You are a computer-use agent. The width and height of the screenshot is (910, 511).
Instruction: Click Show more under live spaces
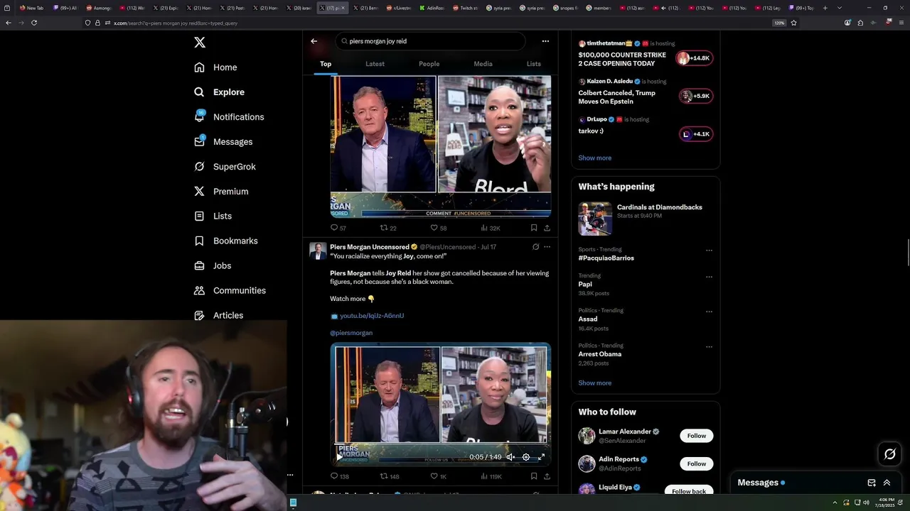click(x=594, y=158)
